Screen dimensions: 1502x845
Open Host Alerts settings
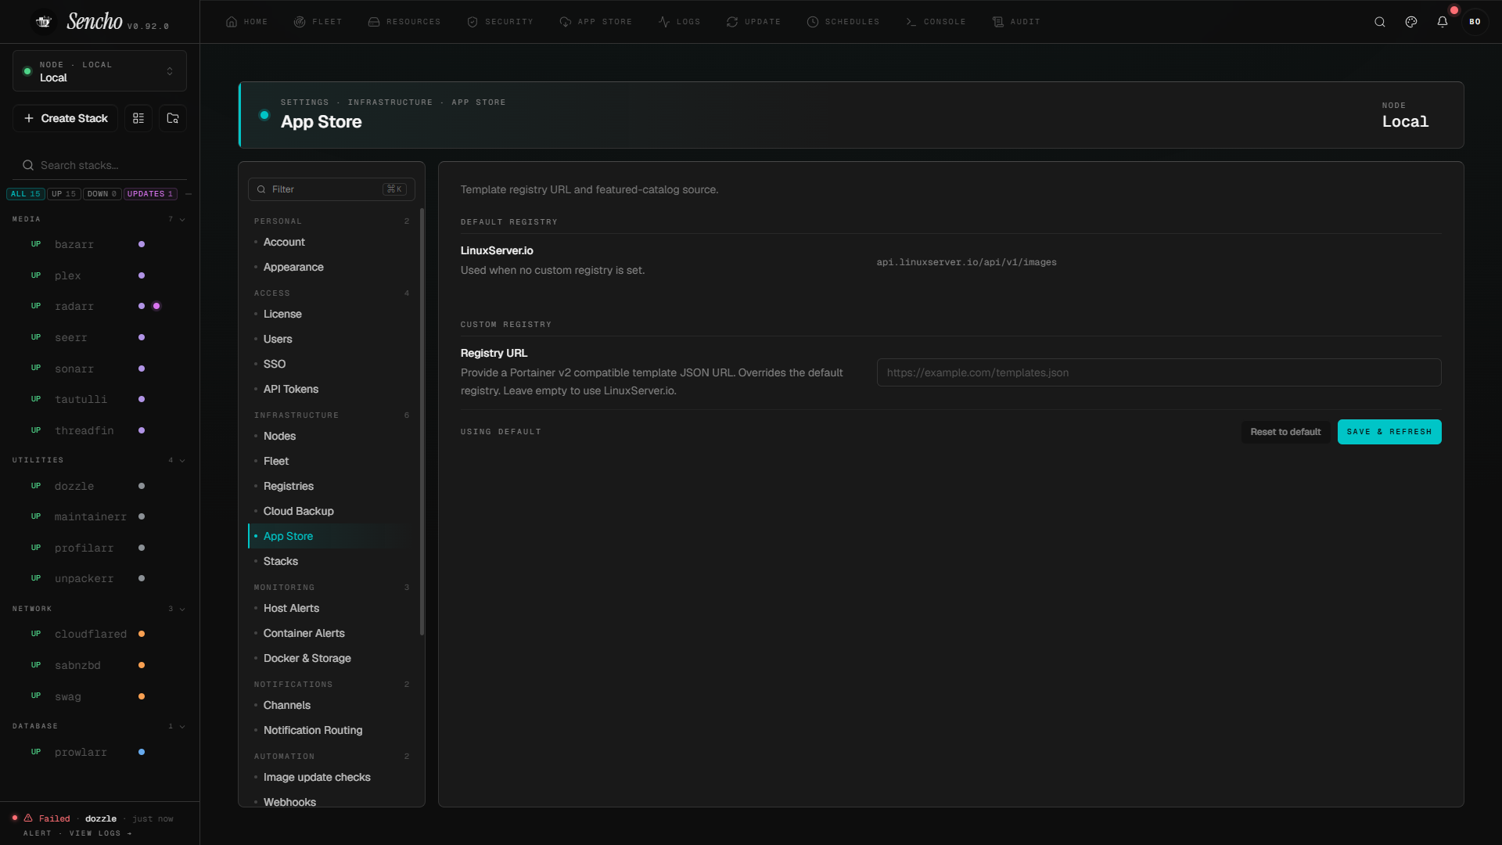(x=332, y=609)
